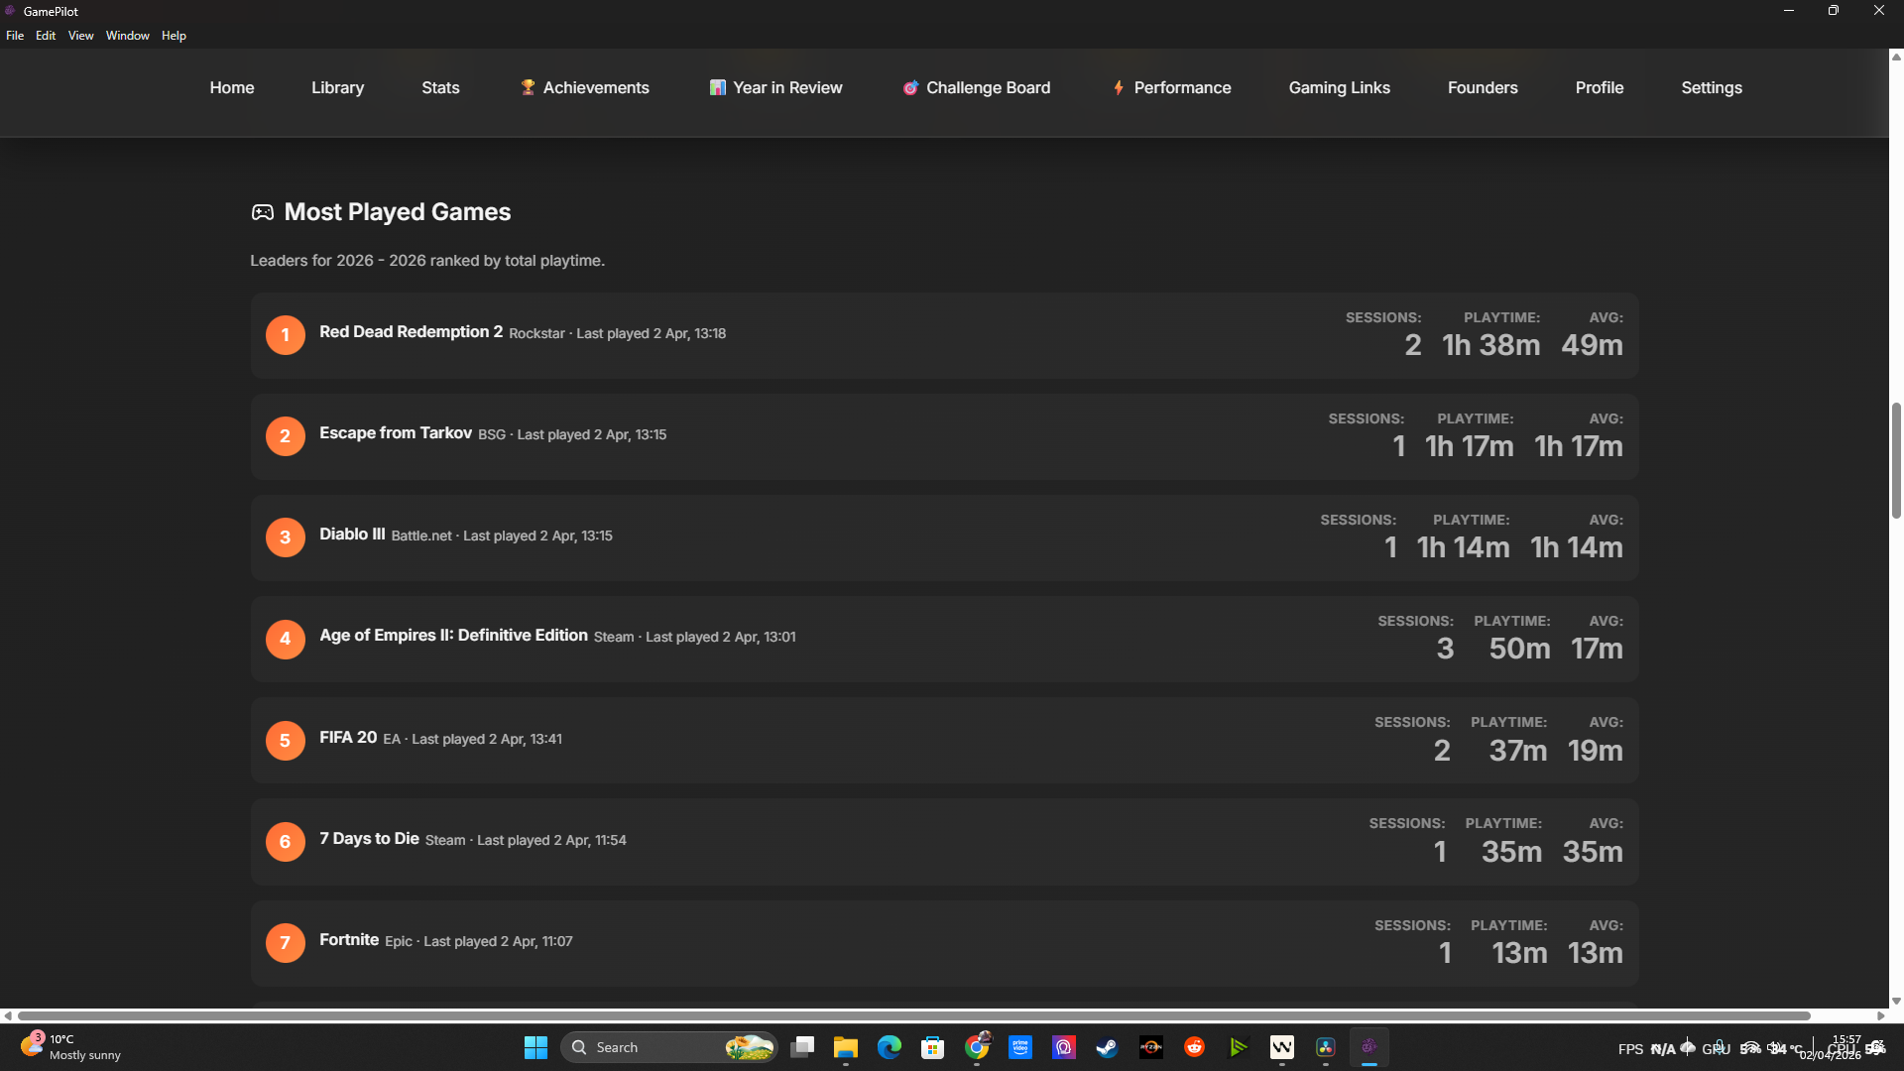This screenshot has height=1071, width=1904.
Task: Open Year in Review from nav bar
Action: tap(776, 87)
